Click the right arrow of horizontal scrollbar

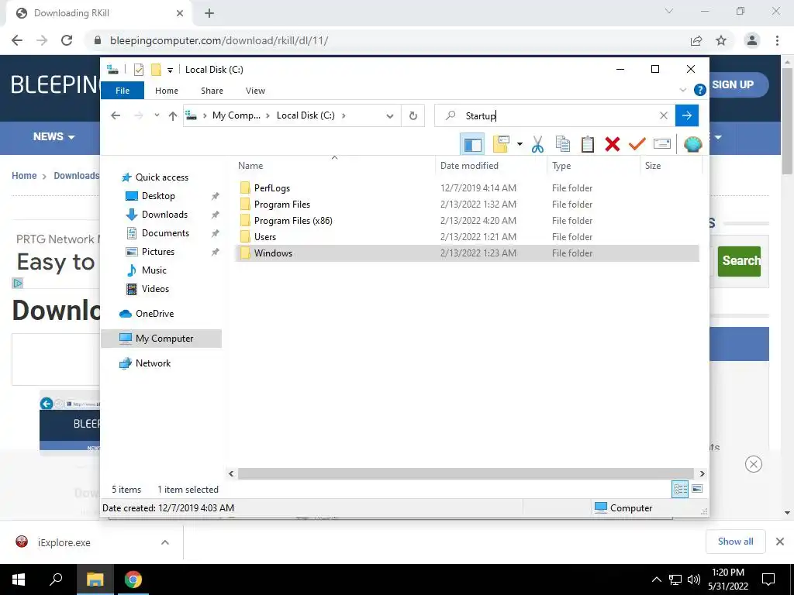pyautogui.click(x=702, y=473)
